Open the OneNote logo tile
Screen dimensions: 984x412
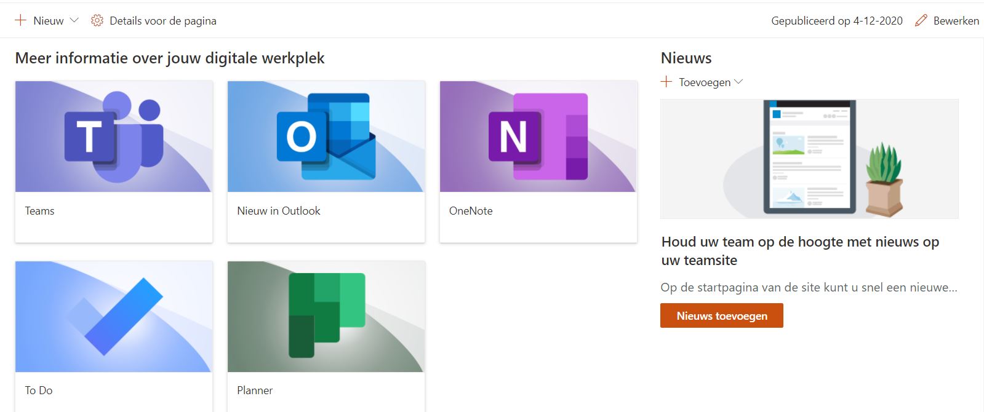point(538,137)
